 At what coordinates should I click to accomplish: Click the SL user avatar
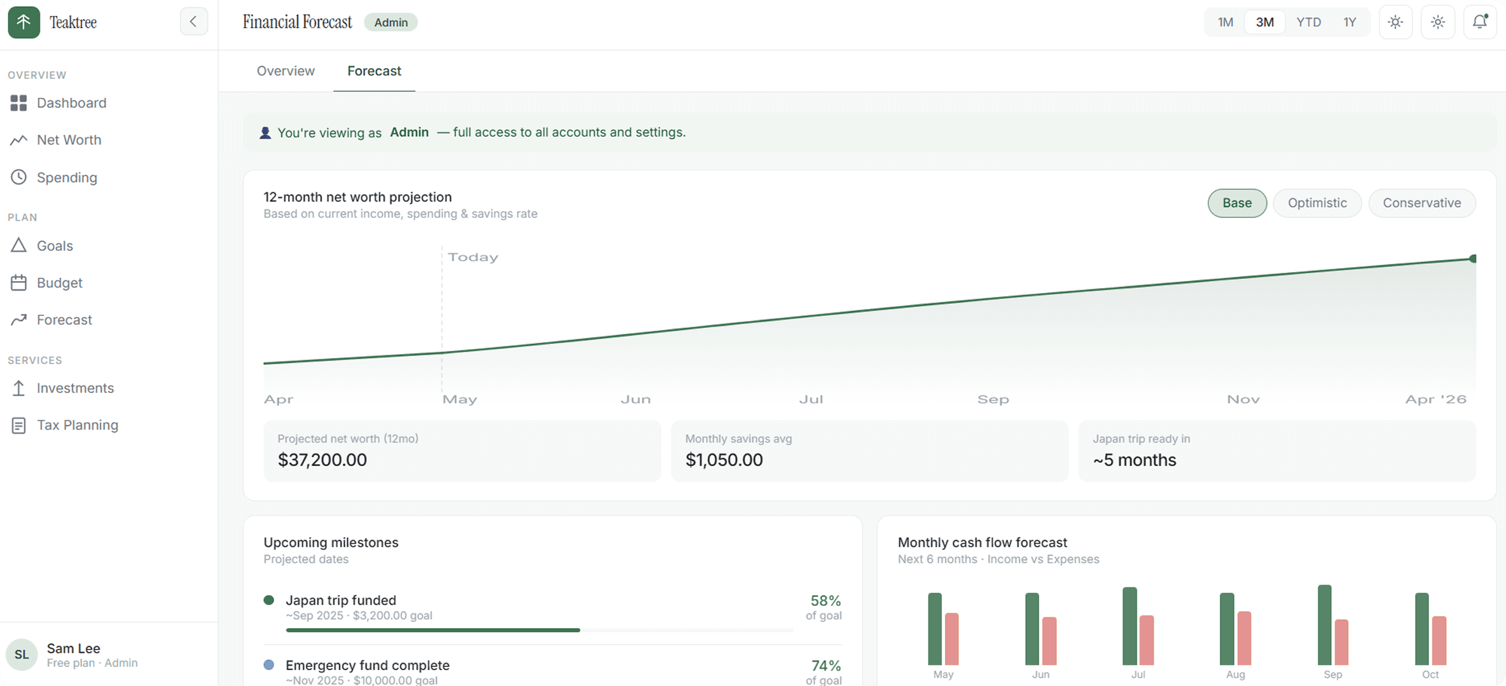(x=22, y=655)
